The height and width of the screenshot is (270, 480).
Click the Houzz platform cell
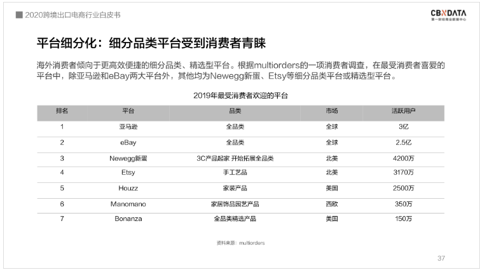point(128,188)
